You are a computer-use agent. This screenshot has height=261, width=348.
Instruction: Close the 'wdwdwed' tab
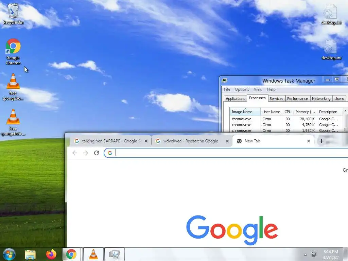click(227, 141)
